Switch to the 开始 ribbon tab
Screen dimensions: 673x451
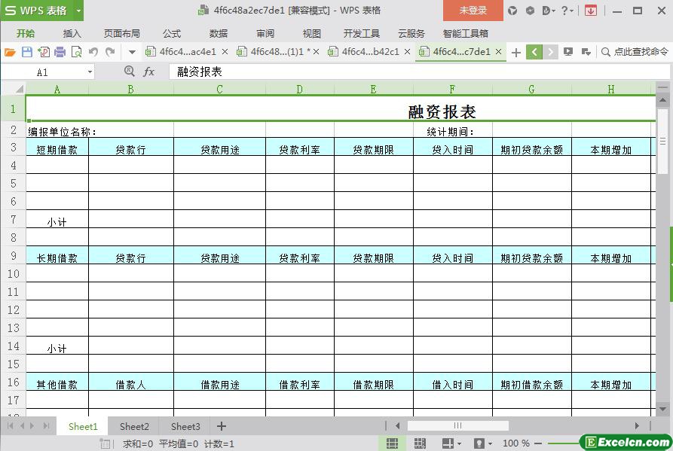(x=26, y=33)
